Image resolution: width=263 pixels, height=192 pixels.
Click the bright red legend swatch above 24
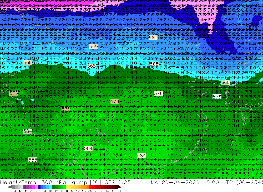[x=91, y=187]
